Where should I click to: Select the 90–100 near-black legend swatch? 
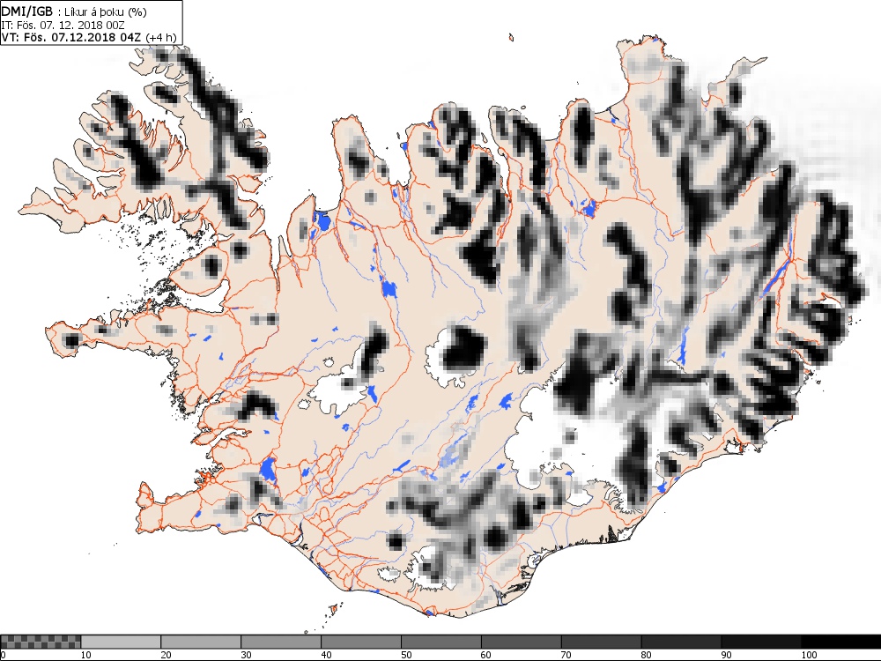point(761,642)
